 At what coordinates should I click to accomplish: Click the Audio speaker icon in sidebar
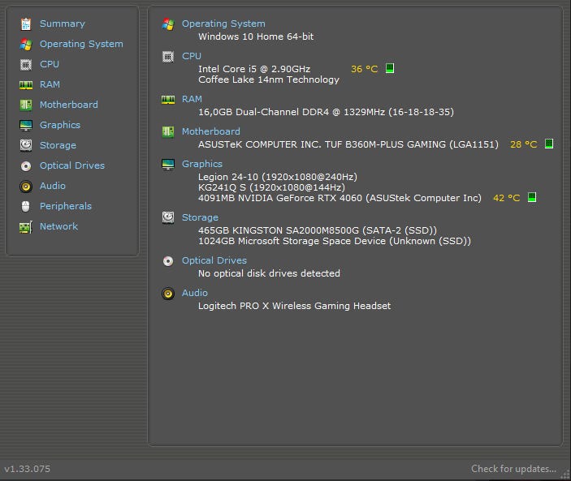(x=26, y=187)
